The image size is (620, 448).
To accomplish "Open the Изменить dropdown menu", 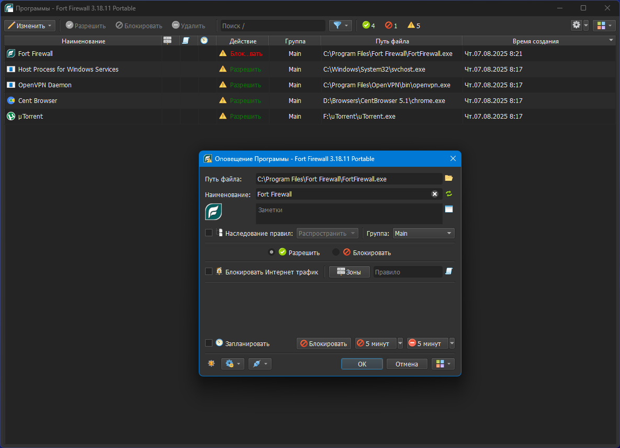I will coord(30,26).
